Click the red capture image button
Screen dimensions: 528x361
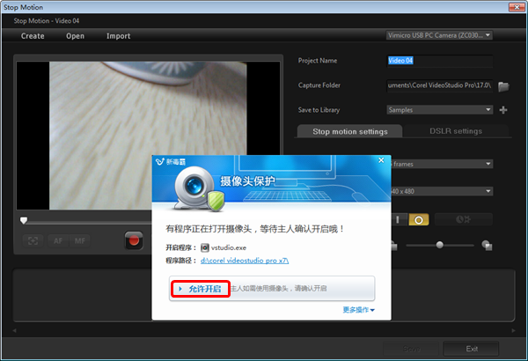(x=135, y=238)
